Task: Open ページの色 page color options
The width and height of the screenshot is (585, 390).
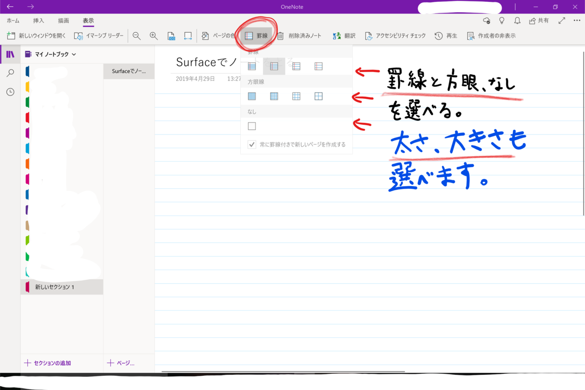Action: [218, 36]
